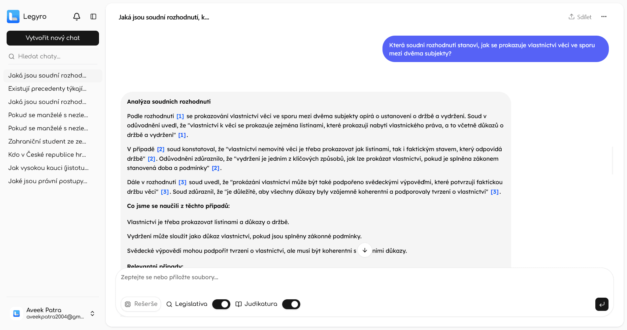627x330 pixels.
Task: Click the scroll-to-bottom arrow icon
Action: [365, 250]
